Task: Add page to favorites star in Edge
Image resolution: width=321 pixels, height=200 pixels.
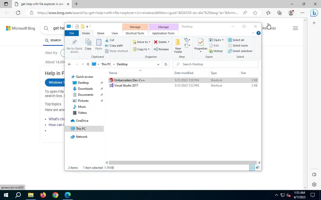Action: point(255,13)
